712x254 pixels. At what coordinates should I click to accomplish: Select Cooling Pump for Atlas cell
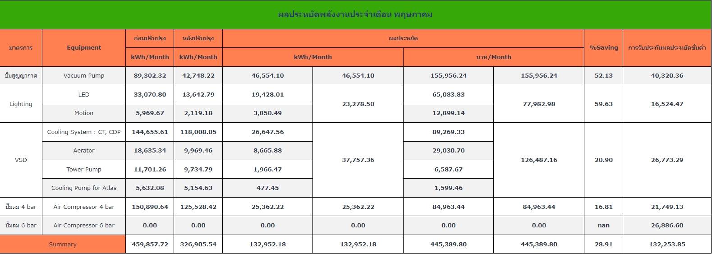84,188
